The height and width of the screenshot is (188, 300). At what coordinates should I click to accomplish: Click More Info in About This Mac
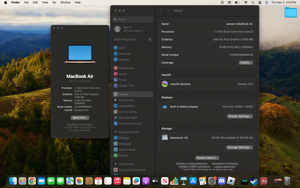point(80,118)
